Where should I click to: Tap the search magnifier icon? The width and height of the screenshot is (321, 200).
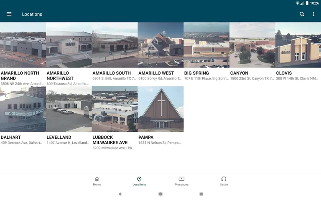(x=302, y=14)
